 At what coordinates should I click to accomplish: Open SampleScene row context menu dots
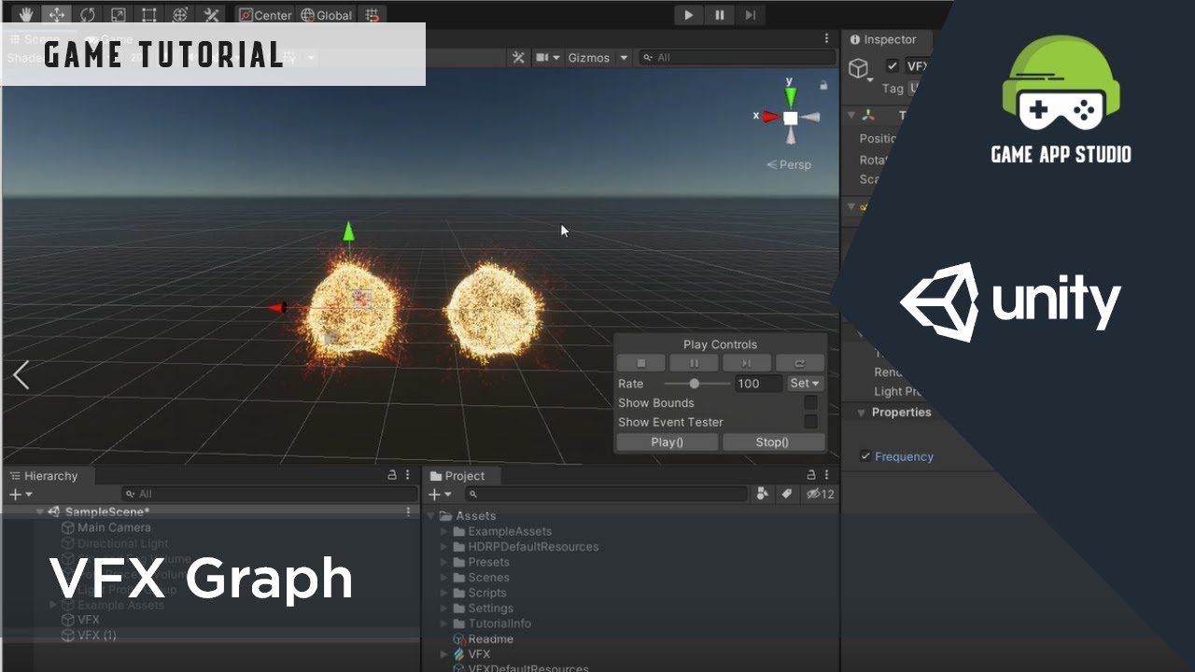pos(408,511)
